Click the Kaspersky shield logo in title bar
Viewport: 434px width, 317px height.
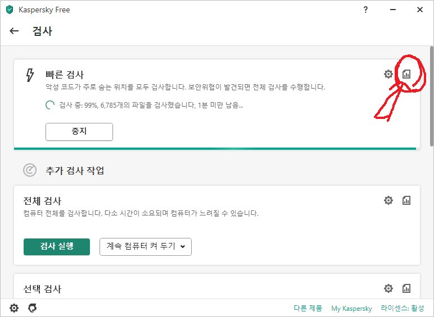[x=10, y=10]
